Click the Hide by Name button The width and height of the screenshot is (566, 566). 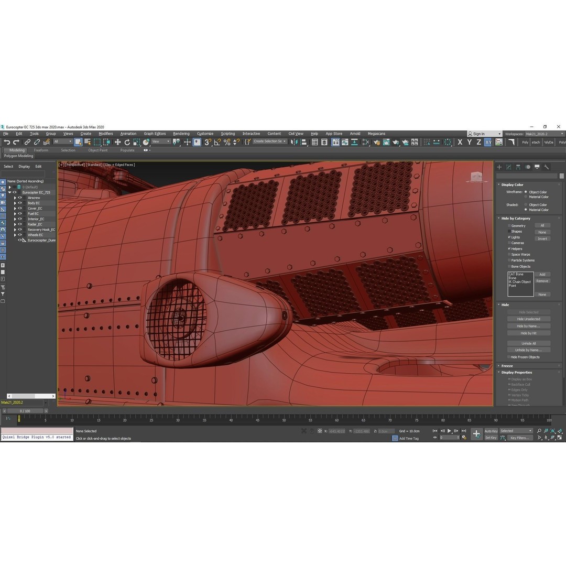coord(528,326)
